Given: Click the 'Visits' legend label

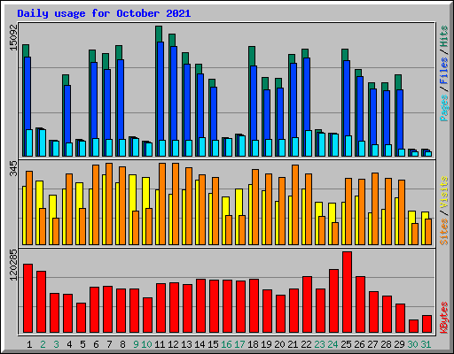Looking at the screenshot, I should coord(444,192).
